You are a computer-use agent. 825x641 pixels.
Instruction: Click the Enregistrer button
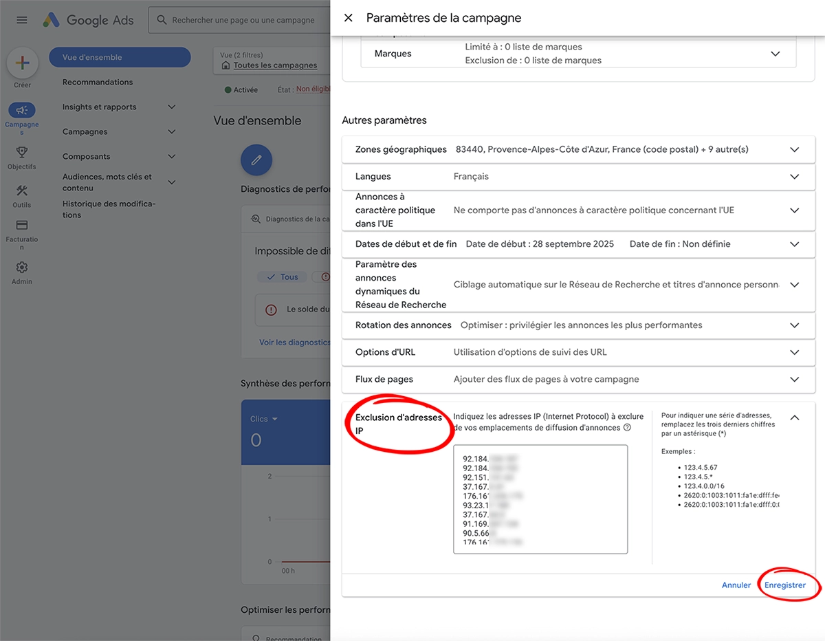(x=786, y=585)
